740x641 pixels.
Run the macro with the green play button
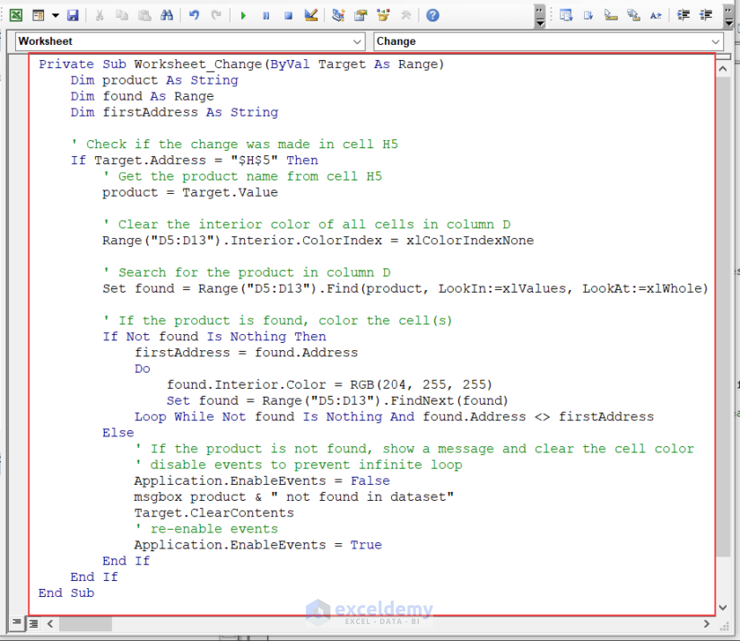[x=243, y=15]
